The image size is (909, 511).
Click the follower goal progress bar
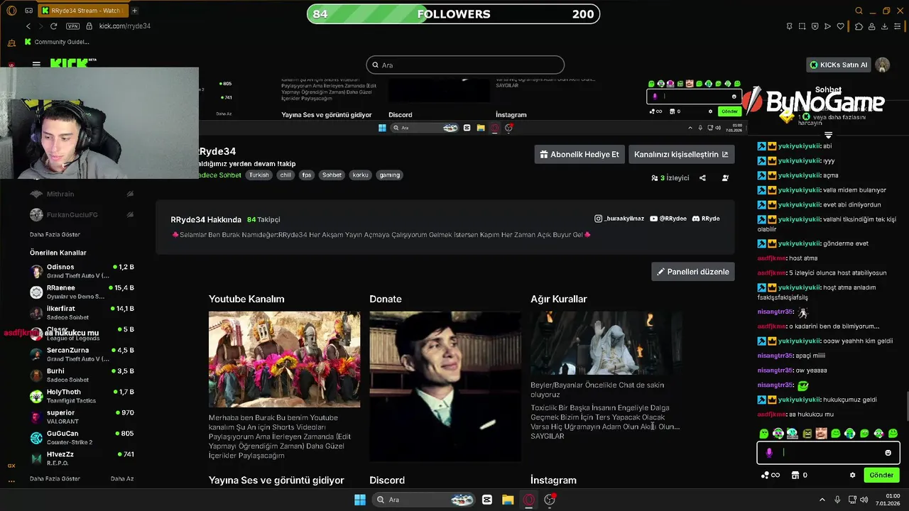point(453,14)
